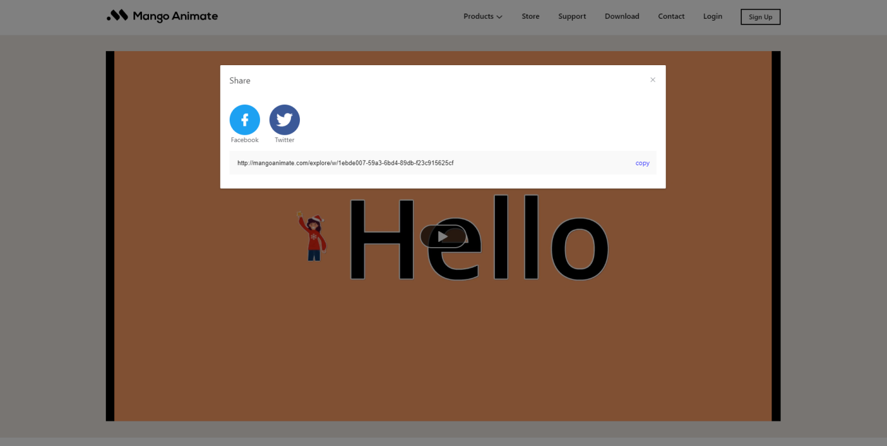Close the Share dialog
The height and width of the screenshot is (446, 887).
click(x=653, y=80)
